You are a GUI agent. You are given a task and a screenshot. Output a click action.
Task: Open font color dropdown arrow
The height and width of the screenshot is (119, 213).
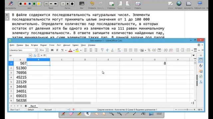point(74,50)
